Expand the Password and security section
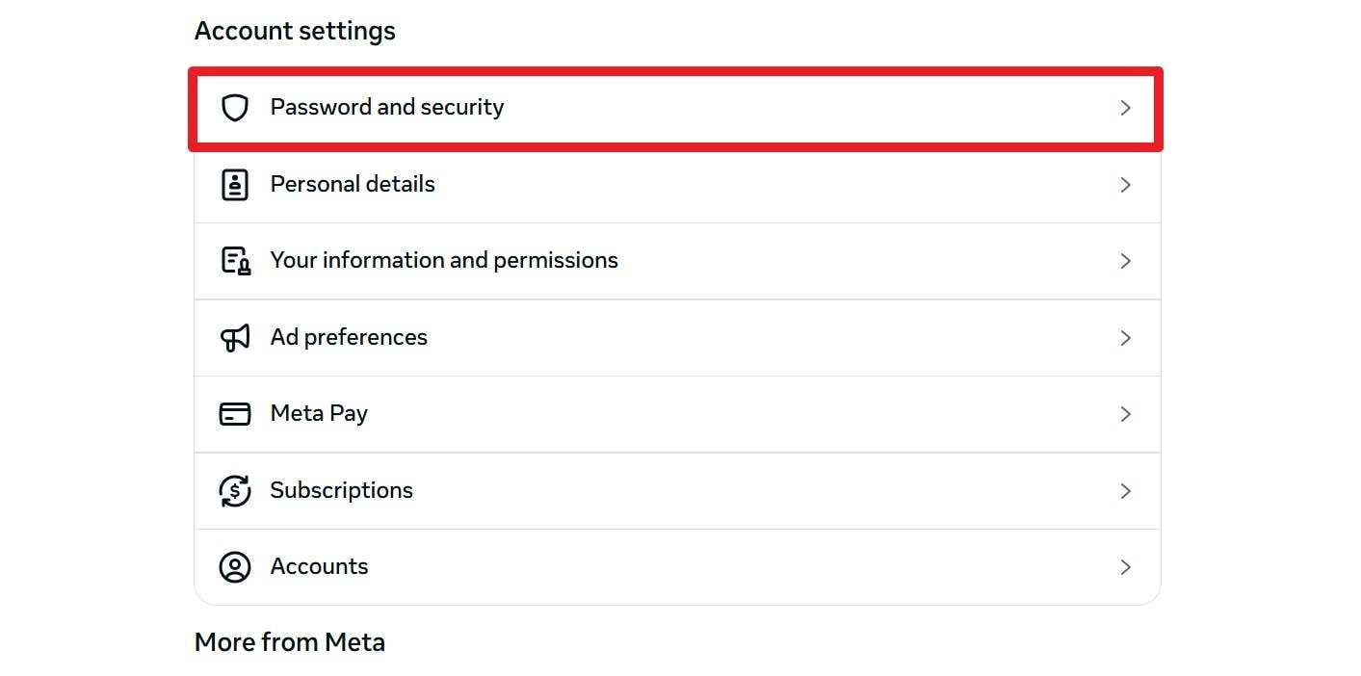 click(1125, 108)
